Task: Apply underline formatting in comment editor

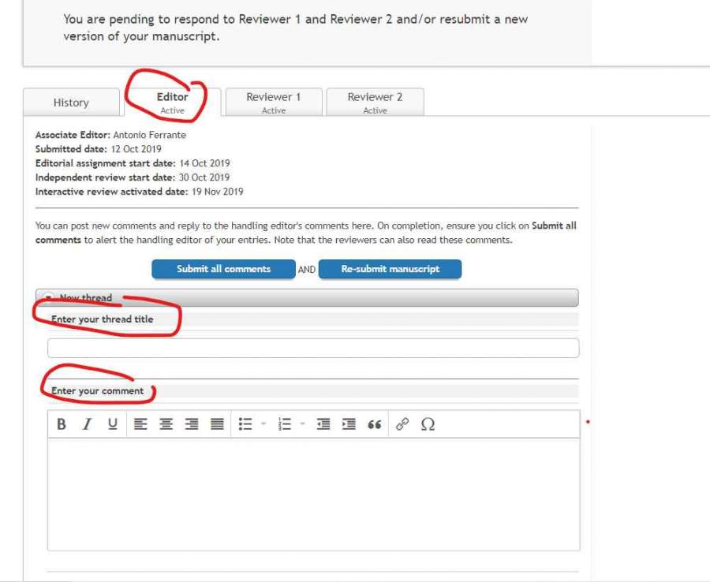Action: 112,424
